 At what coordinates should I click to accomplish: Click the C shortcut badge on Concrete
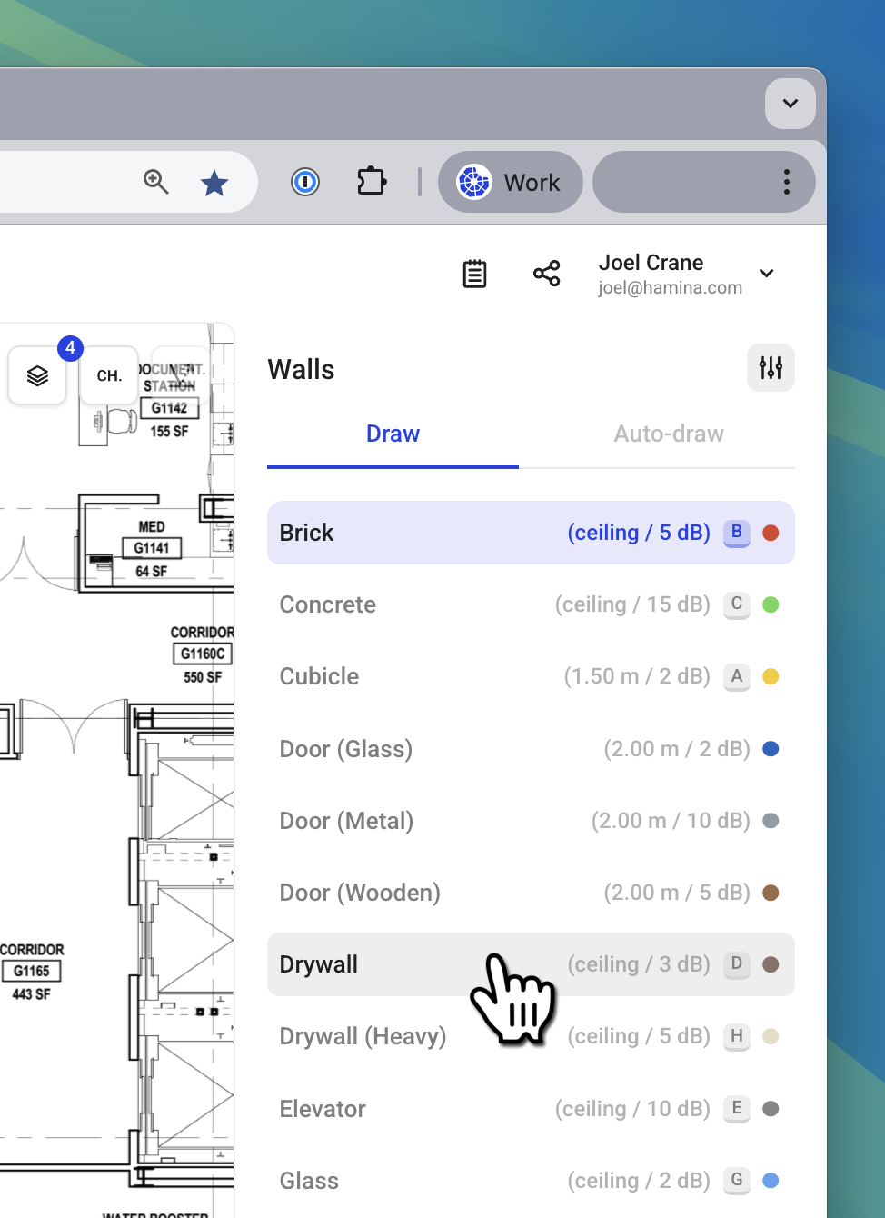pyautogui.click(x=737, y=604)
